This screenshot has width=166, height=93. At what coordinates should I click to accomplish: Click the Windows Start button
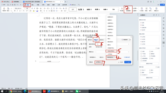(x=2, y=91)
